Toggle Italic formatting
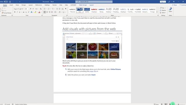Screen dimensions: 186x105 (17, 12)
